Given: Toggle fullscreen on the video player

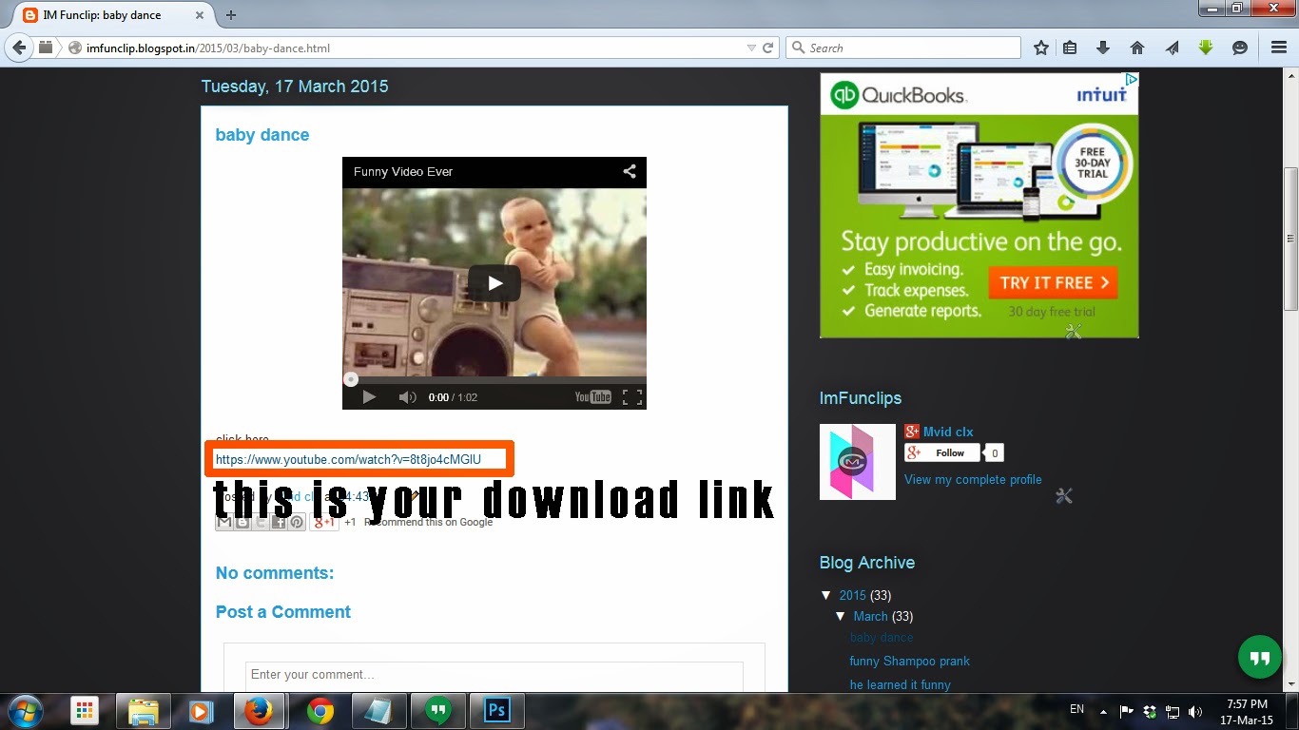Looking at the screenshot, I should (x=631, y=397).
